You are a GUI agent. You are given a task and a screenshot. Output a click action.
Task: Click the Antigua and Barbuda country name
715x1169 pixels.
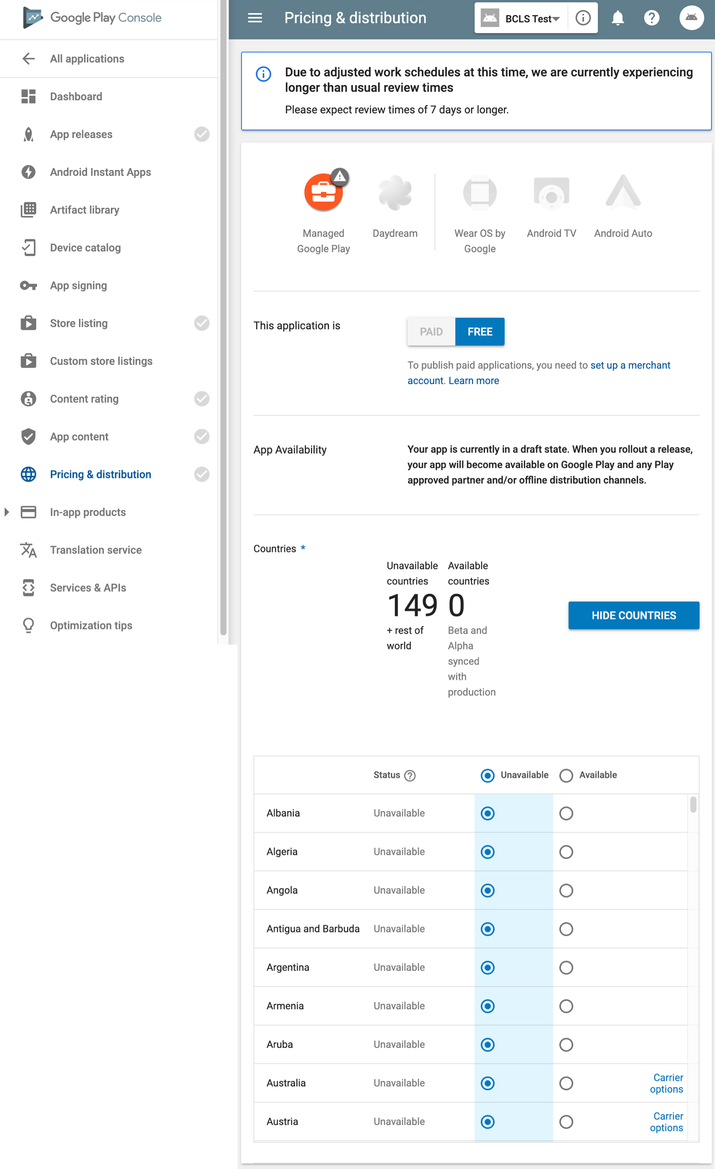313,929
